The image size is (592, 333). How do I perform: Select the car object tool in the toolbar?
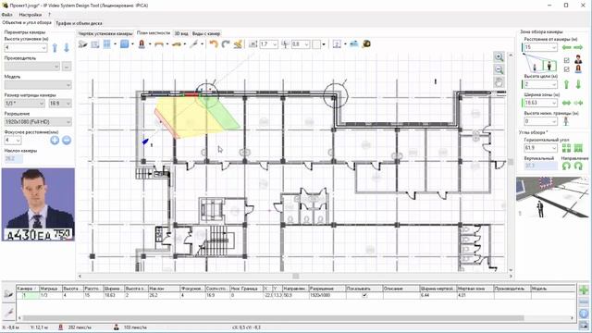(x=177, y=44)
